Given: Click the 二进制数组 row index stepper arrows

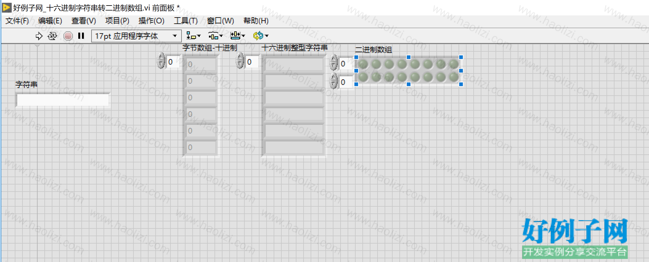Looking at the screenshot, I should pos(333,62).
